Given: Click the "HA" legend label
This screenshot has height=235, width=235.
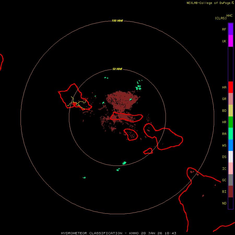Looking at the screenshot, I should pyautogui.click(x=224, y=87).
